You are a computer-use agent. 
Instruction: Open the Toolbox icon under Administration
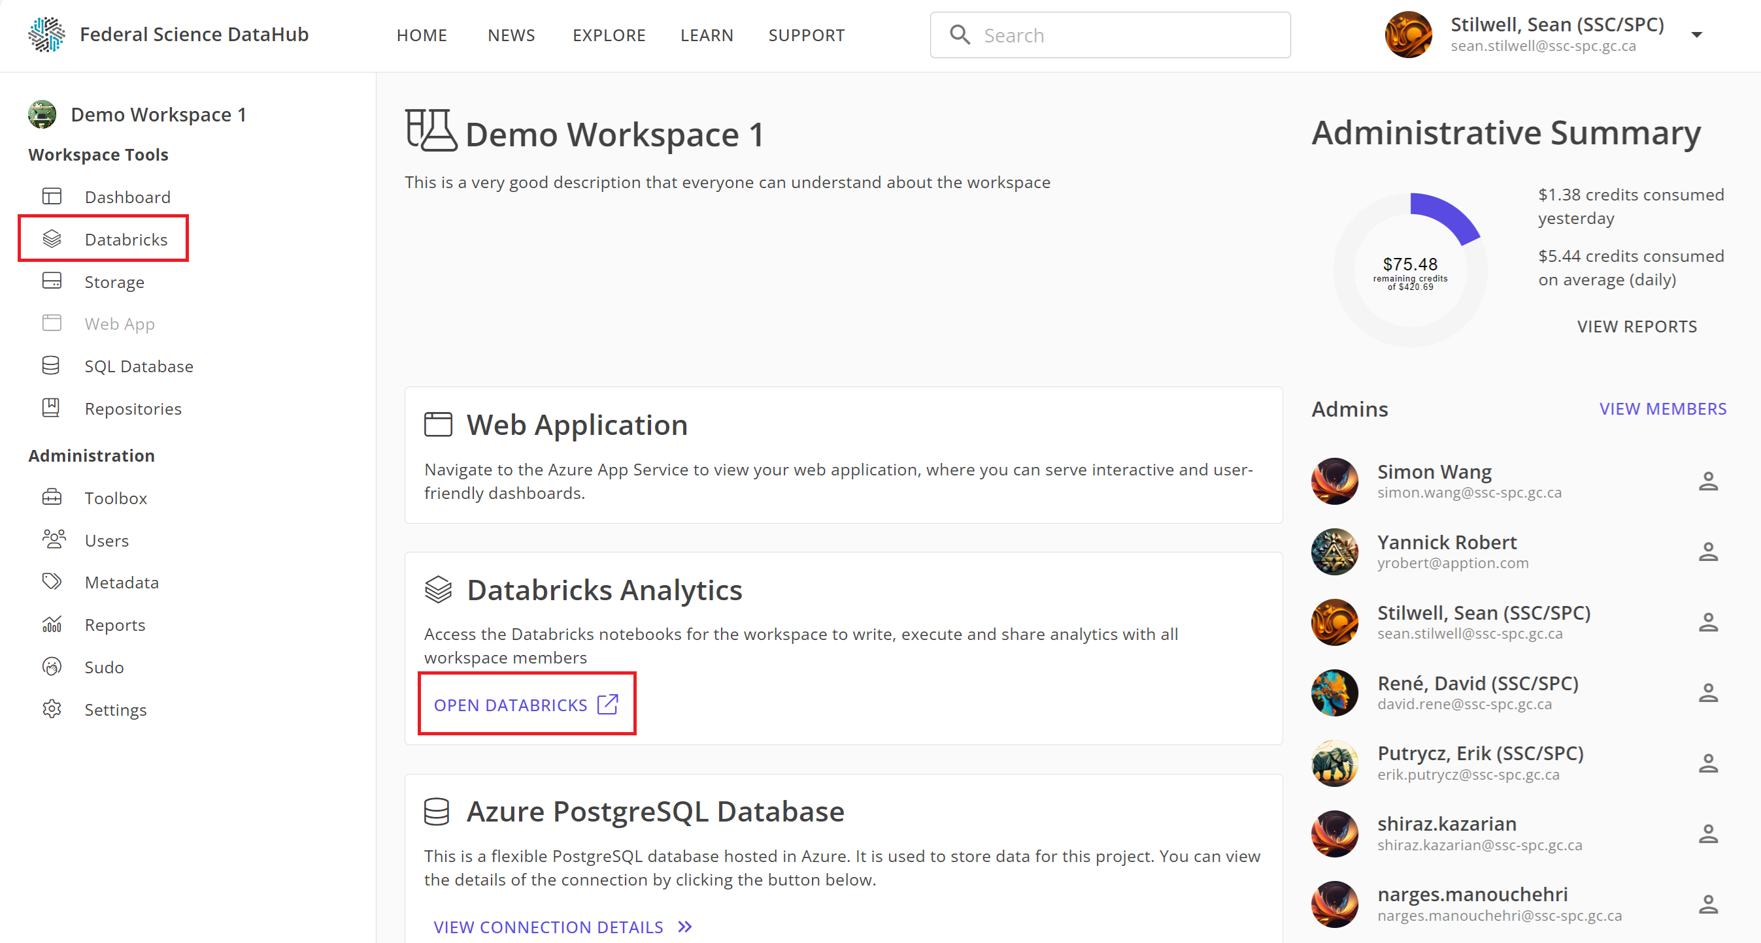click(52, 497)
